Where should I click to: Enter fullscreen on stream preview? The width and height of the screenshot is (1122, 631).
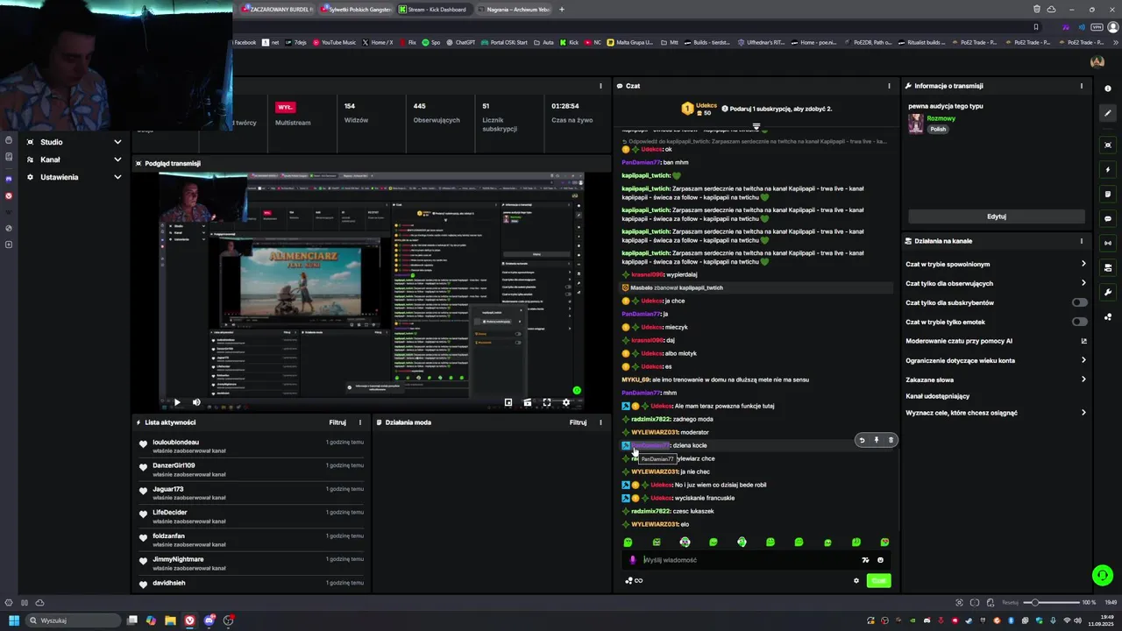click(x=547, y=402)
